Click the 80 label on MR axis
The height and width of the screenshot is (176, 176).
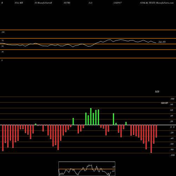click(x=172, y=105)
